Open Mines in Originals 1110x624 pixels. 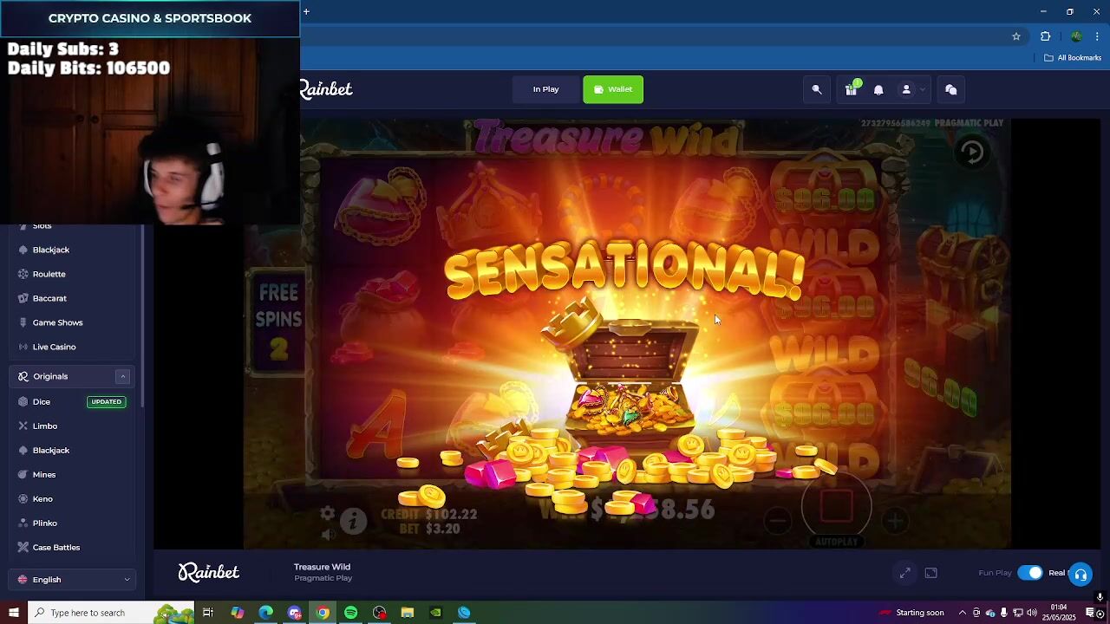click(44, 474)
